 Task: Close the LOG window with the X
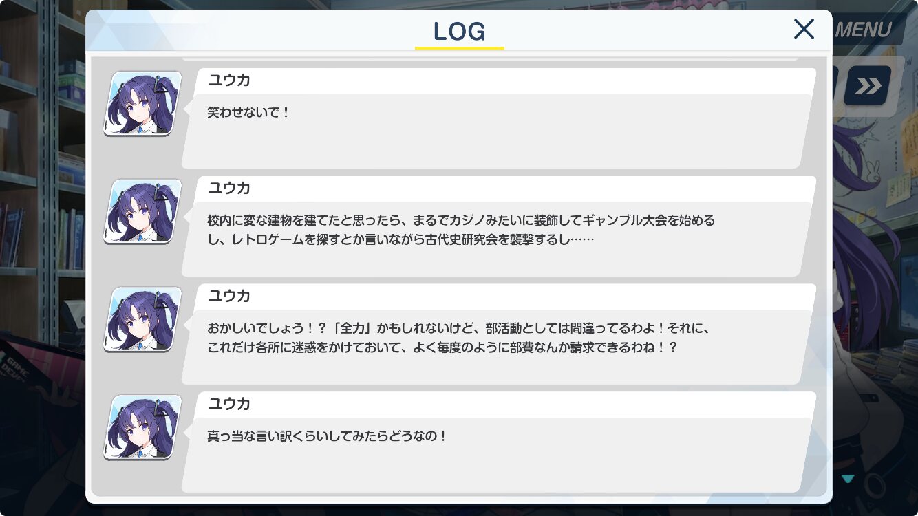804,30
